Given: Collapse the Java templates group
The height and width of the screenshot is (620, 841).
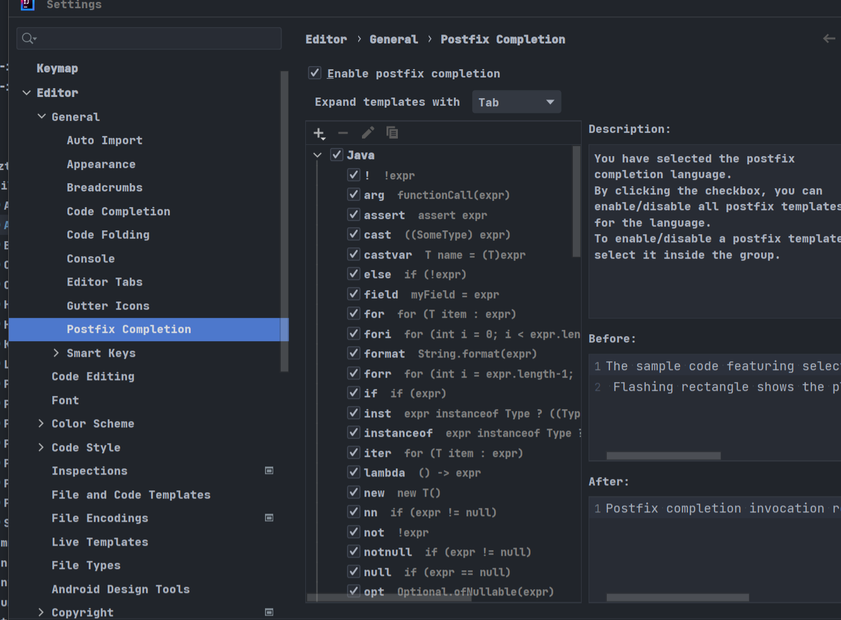Looking at the screenshot, I should click(x=317, y=155).
